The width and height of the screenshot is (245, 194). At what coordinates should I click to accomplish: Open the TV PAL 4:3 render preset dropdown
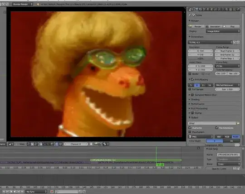(x=210, y=43)
